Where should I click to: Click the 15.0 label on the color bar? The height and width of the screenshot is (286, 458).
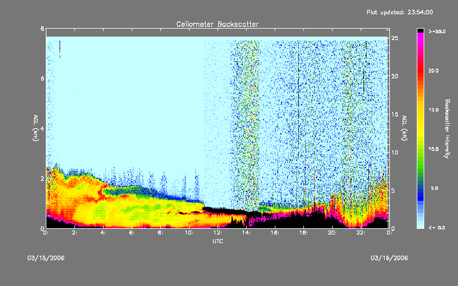pos(433,109)
